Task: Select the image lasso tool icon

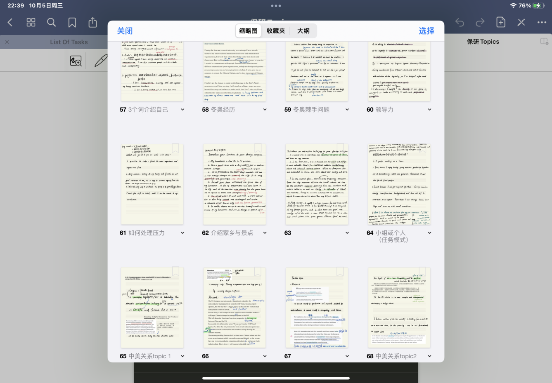Action: pyautogui.click(x=76, y=61)
